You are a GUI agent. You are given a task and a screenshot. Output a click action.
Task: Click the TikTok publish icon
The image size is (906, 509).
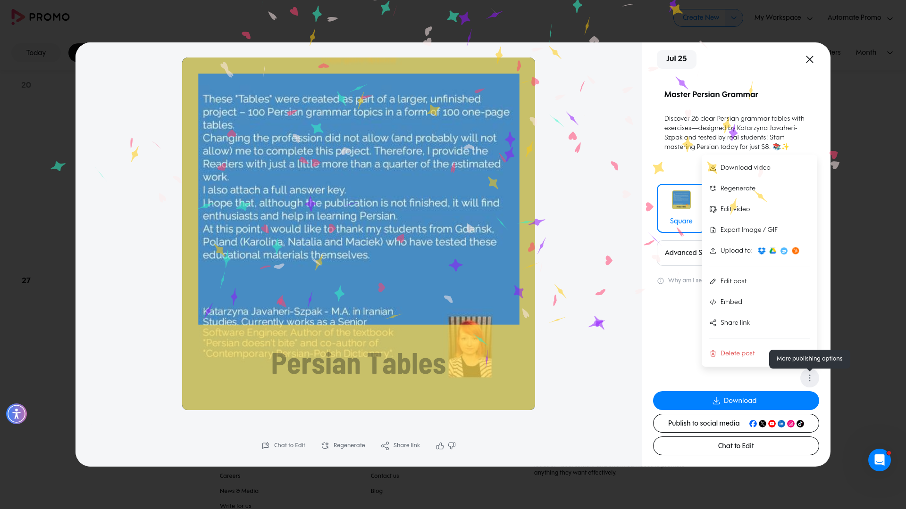pos(800,424)
